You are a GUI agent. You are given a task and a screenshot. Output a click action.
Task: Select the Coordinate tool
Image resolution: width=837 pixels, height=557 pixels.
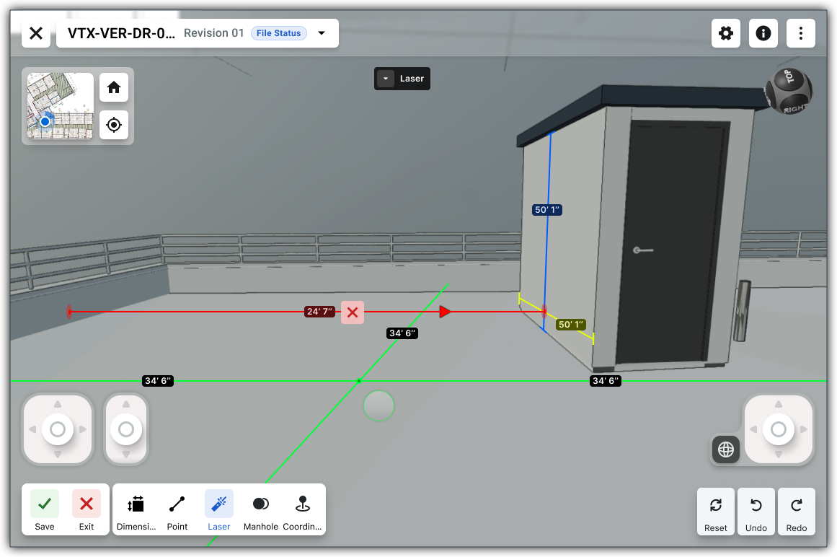tap(302, 512)
